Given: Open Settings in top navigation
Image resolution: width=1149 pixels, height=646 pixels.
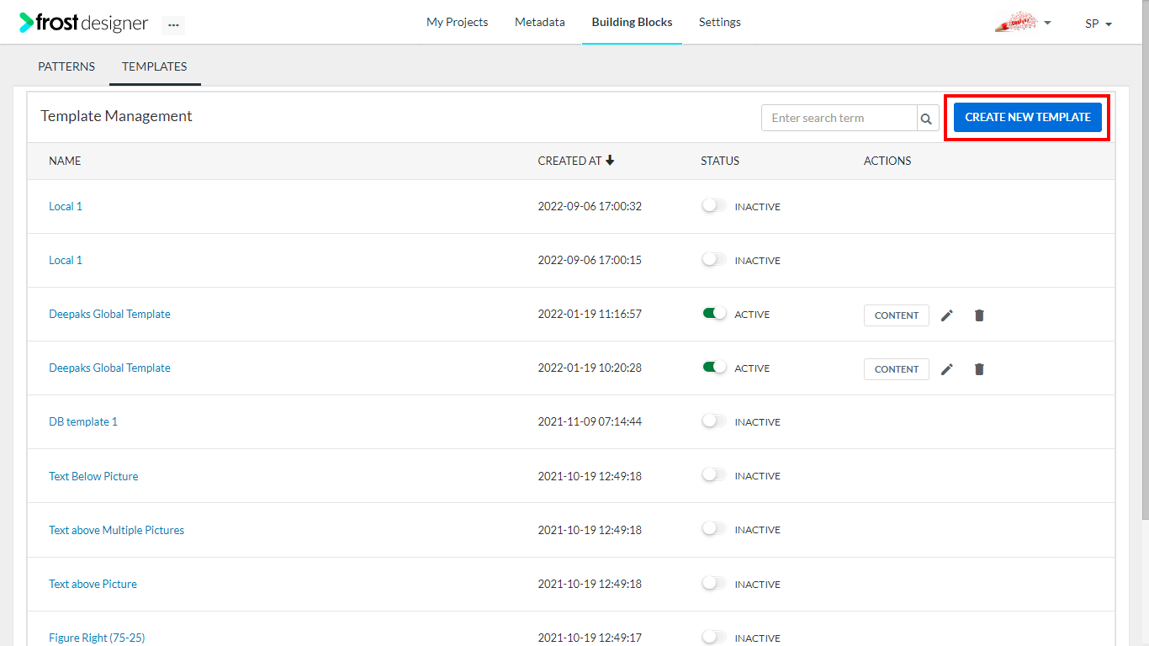Looking at the screenshot, I should coord(720,23).
